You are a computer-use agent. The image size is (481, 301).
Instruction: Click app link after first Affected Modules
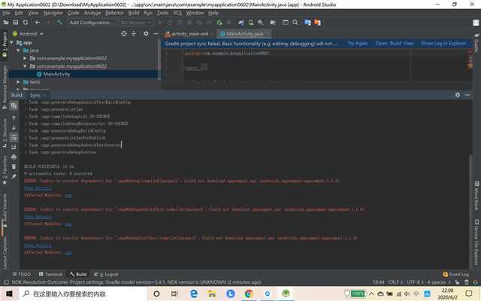68,196
